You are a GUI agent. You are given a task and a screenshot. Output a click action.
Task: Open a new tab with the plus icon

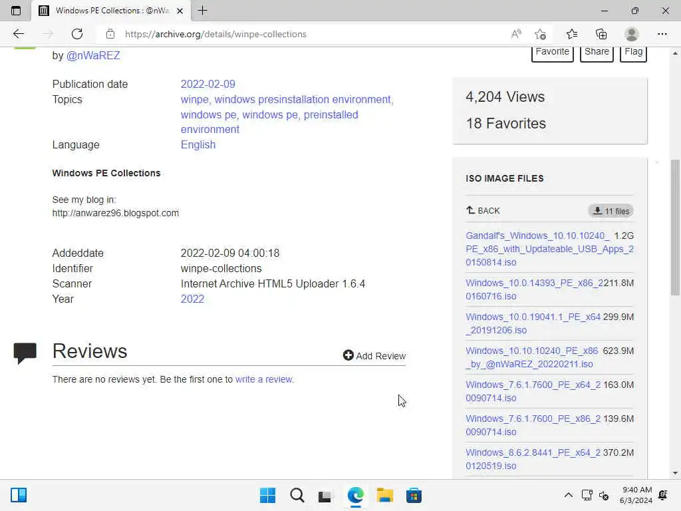tap(202, 11)
